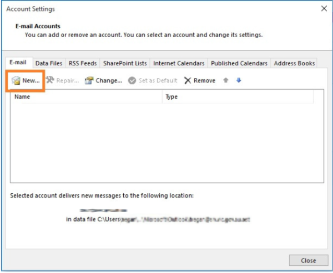Switch to Published Calendars tab
Screen dimensions: 333x273
[x=239, y=64]
